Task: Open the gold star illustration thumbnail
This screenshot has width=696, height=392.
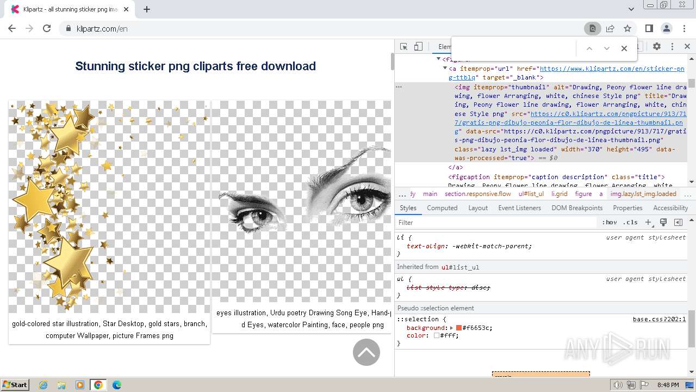Action: click(x=109, y=207)
